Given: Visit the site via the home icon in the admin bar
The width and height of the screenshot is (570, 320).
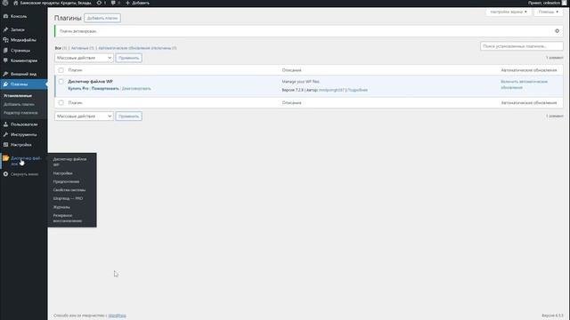Looking at the screenshot, I should coord(16,3).
